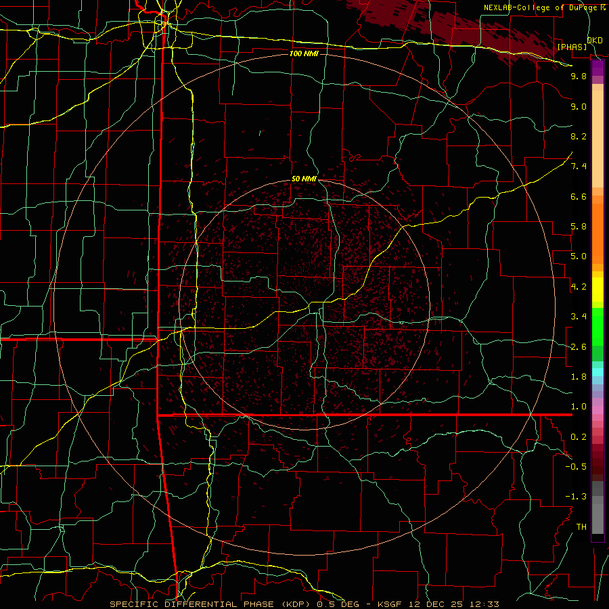Select the 9.8 legend value
Image resolution: width=609 pixels, height=609 pixels.
pyautogui.click(x=579, y=76)
